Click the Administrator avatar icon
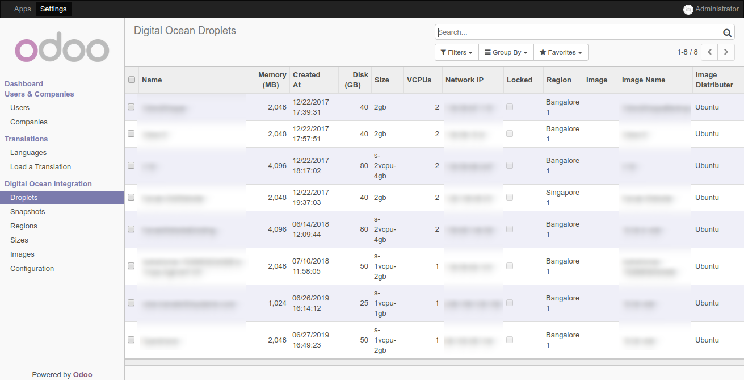The width and height of the screenshot is (744, 380). (x=688, y=9)
